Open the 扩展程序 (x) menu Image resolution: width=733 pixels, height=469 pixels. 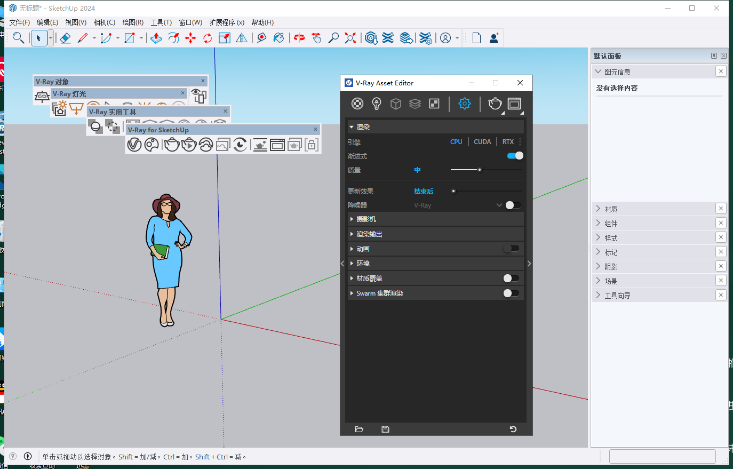pos(227,22)
